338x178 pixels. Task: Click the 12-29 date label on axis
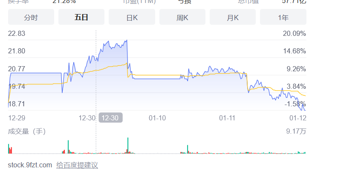tap(17, 118)
